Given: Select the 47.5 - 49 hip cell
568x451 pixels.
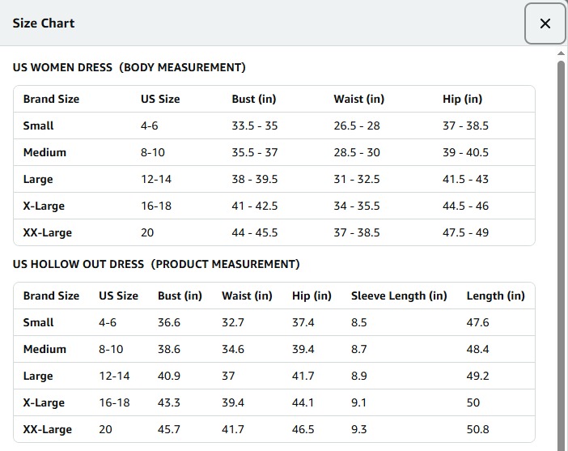Looking at the screenshot, I should (x=465, y=232).
